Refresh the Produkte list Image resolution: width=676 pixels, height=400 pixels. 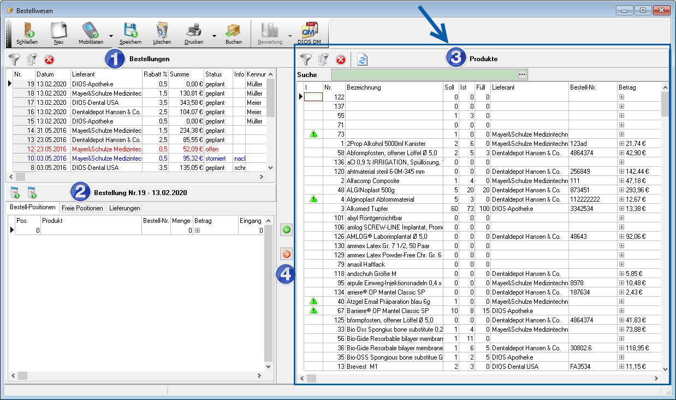click(362, 60)
